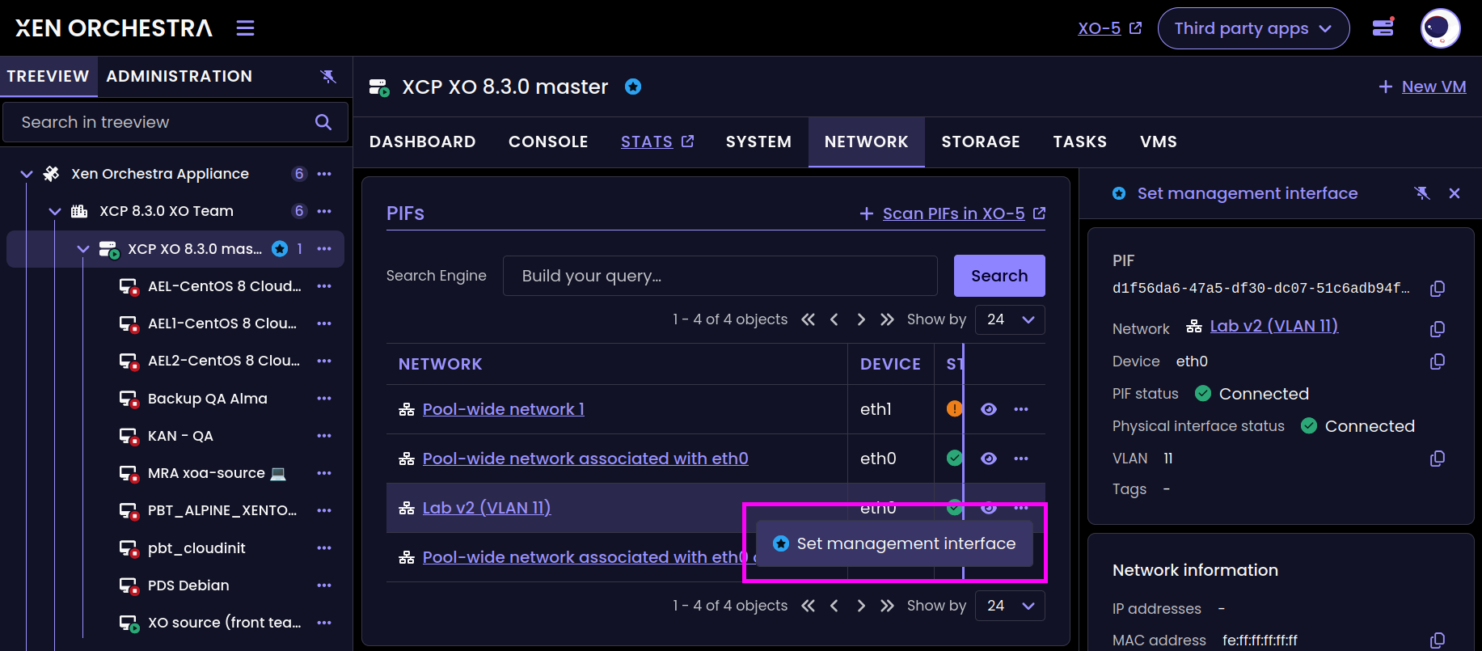Go to first page in top pagination
This screenshot has width=1482, height=651.
[808, 319]
